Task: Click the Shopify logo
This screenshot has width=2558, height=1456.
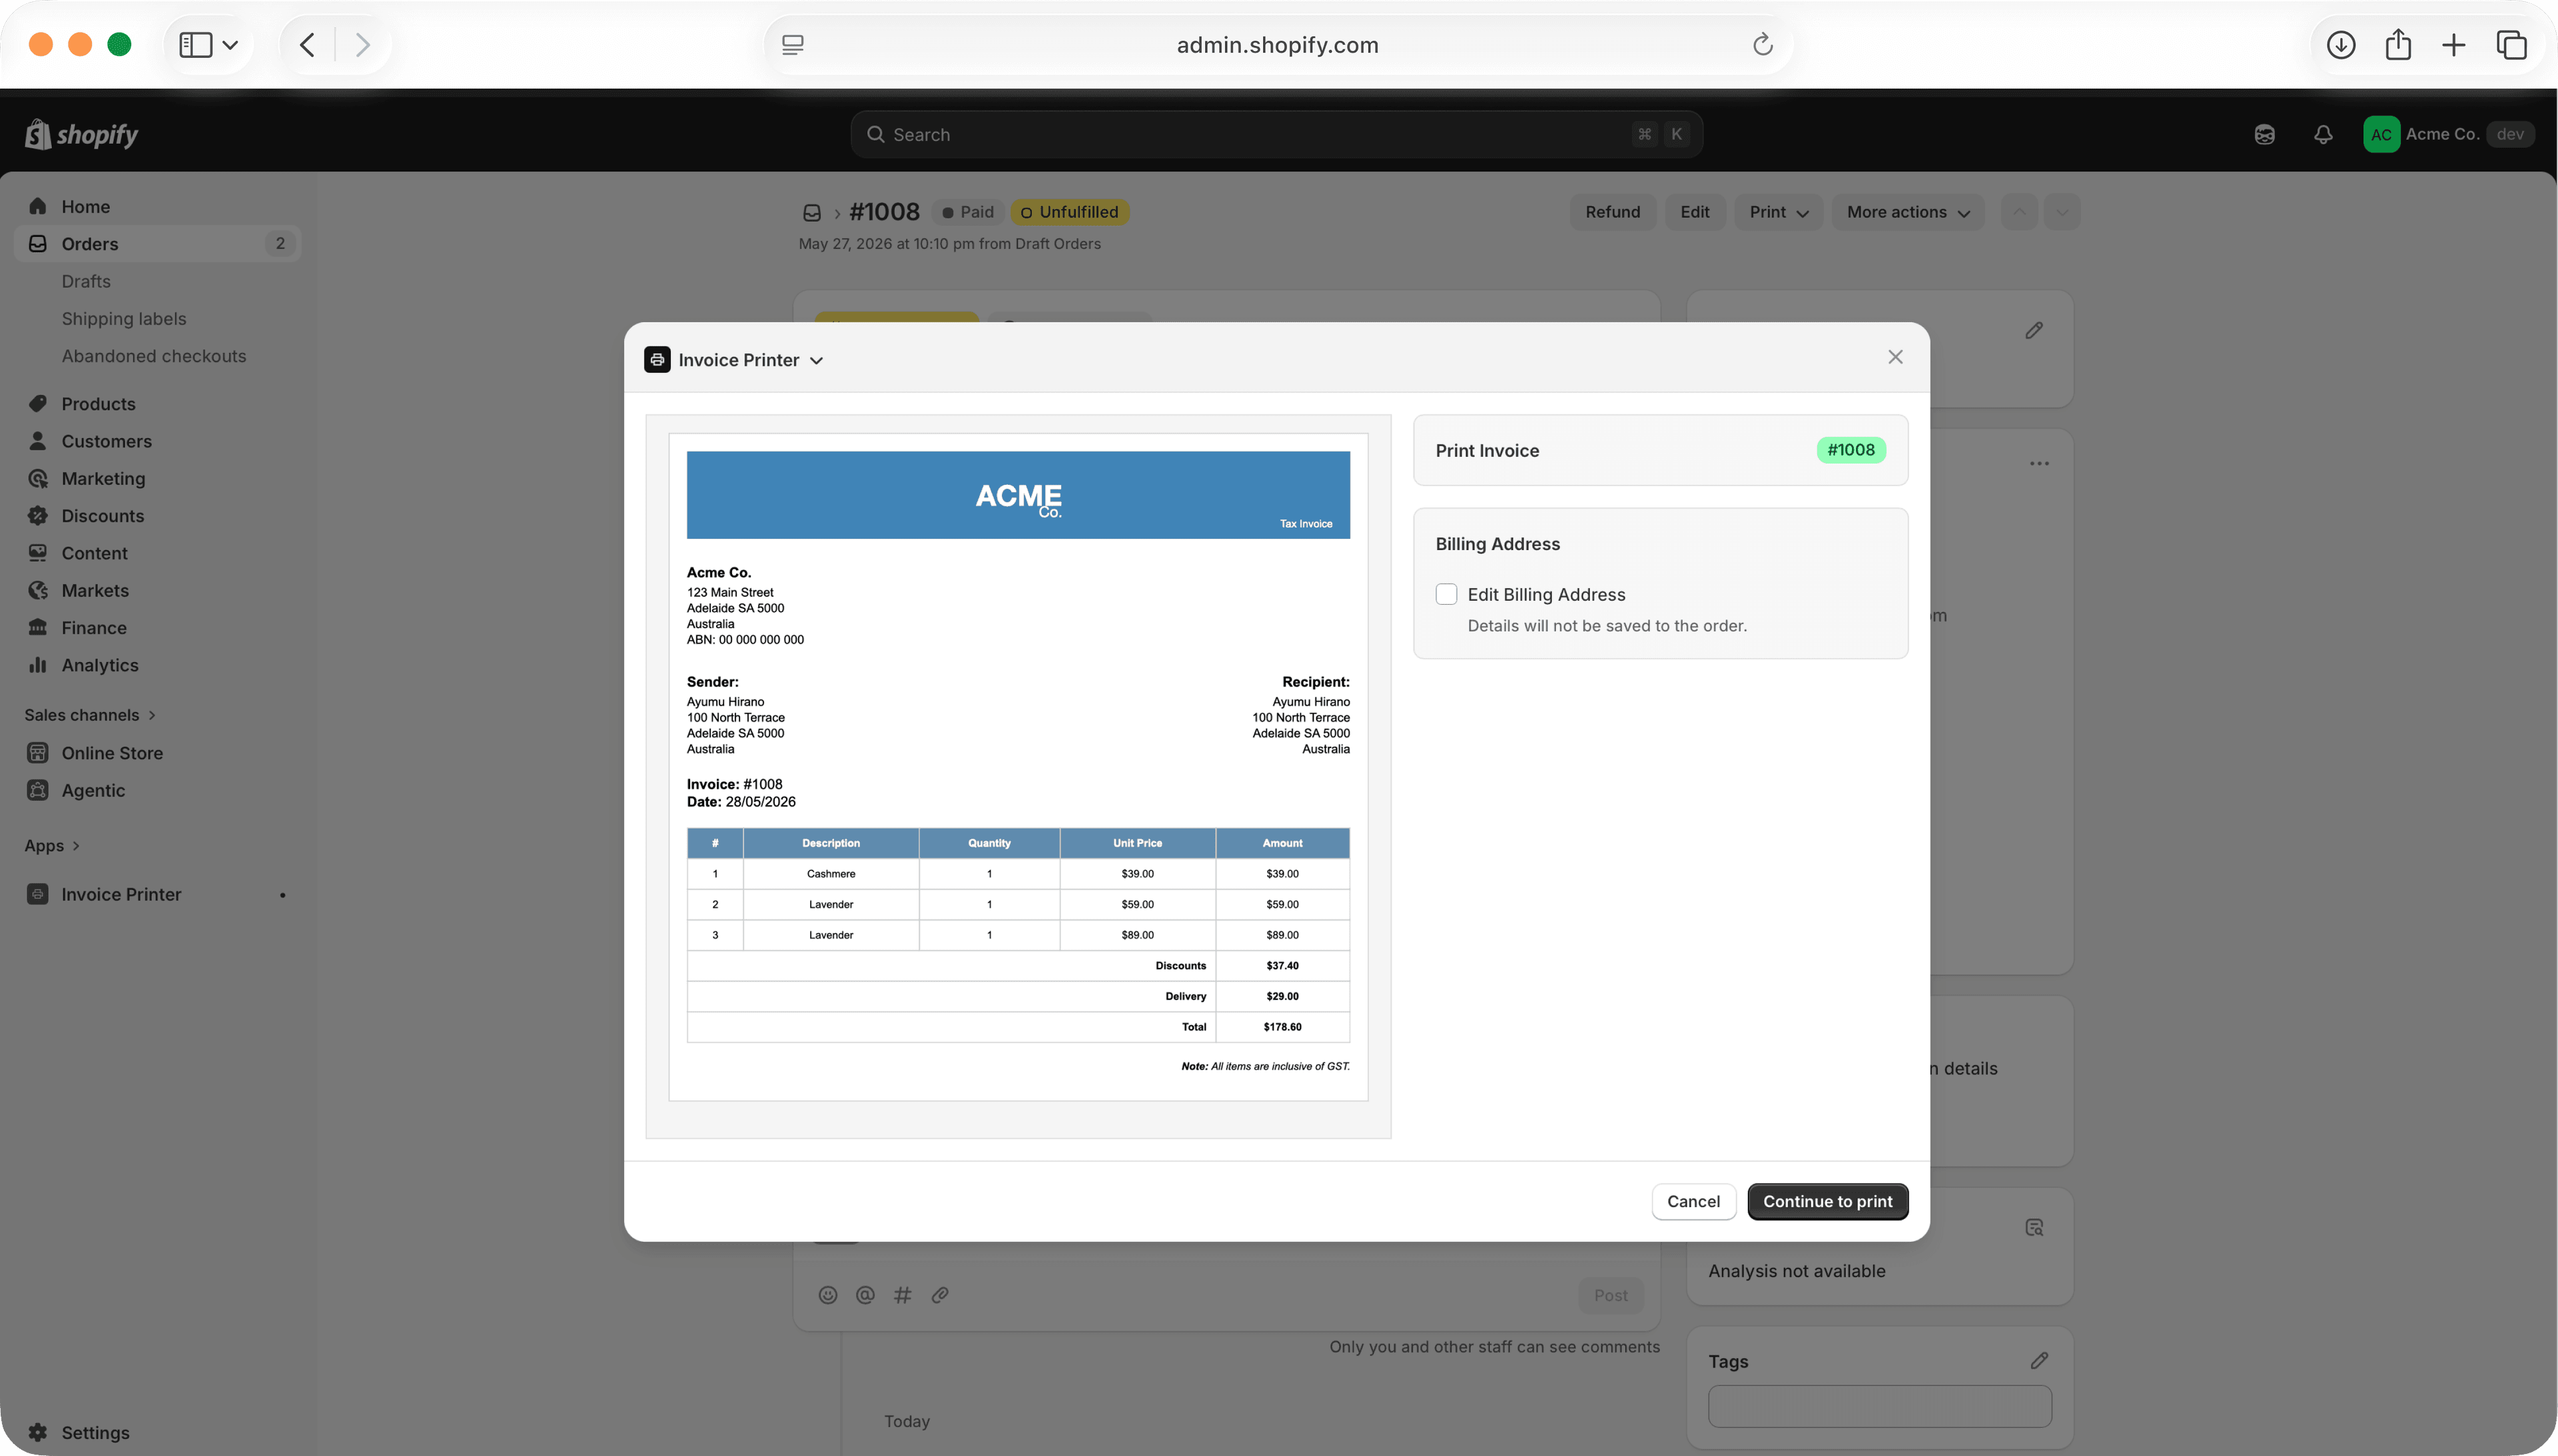Action: pos(82,134)
